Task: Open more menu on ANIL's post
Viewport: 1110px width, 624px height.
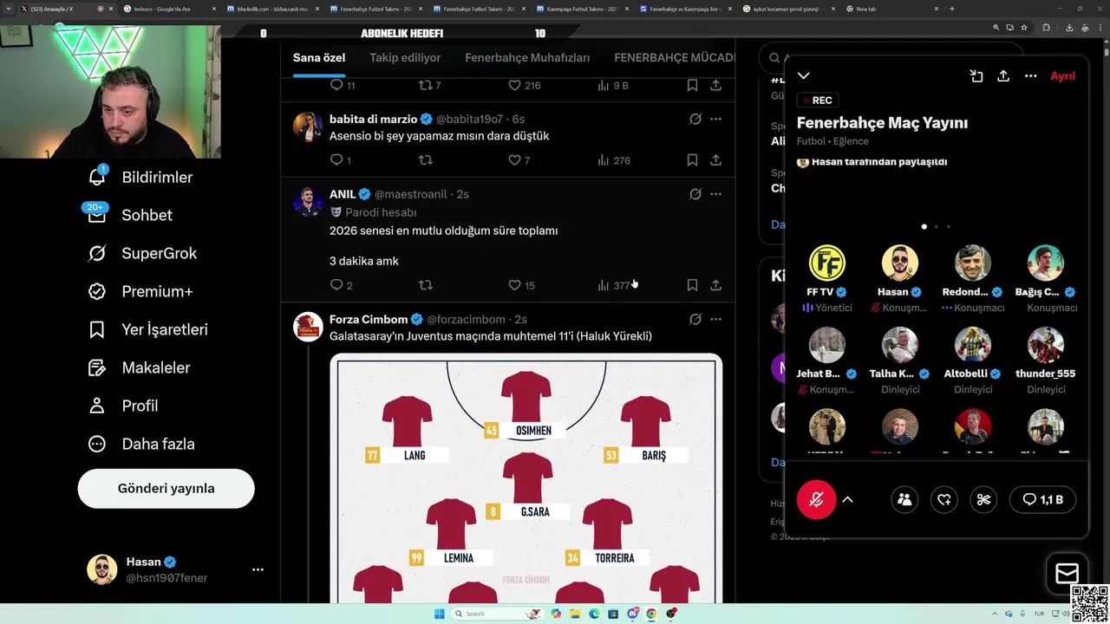Action: 715,194
